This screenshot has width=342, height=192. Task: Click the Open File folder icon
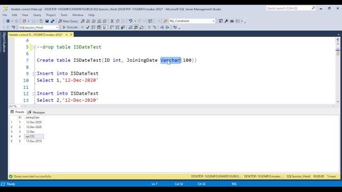(x=41, y=21)
